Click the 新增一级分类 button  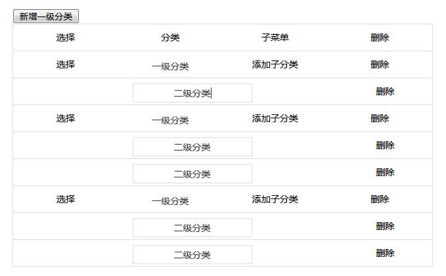[x=46, y=16]
